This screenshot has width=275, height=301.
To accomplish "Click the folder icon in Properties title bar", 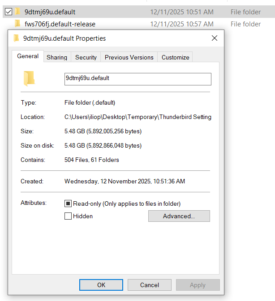I will coord(16,38).
